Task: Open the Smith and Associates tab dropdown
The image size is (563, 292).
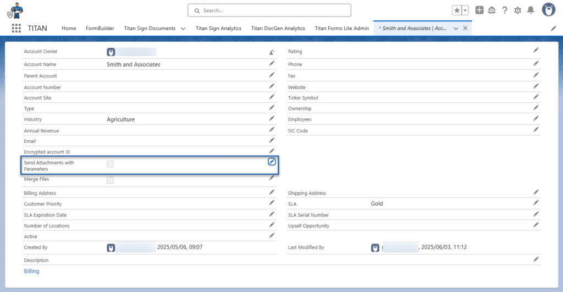Action: (x=456, y=29)
